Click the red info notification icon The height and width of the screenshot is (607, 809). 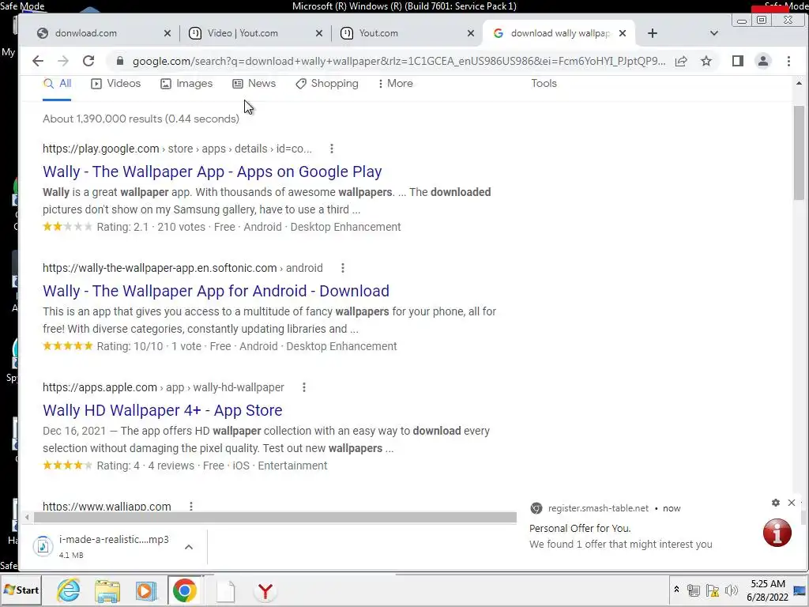[x=777, y=533]
